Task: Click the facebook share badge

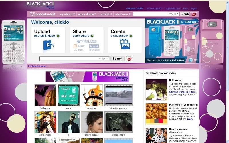Action: coord(94,46)
